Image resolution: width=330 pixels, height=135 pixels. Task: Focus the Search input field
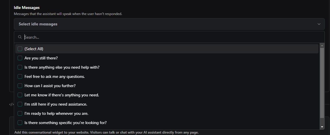172,37
